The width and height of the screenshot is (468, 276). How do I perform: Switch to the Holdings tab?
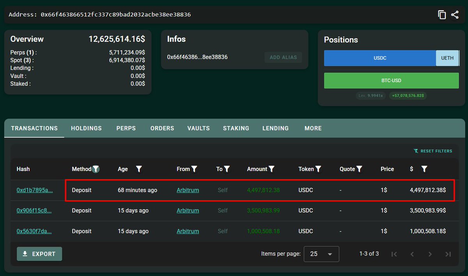click(86, 128)
